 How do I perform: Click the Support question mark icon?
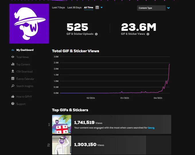[x=13, y=104]
